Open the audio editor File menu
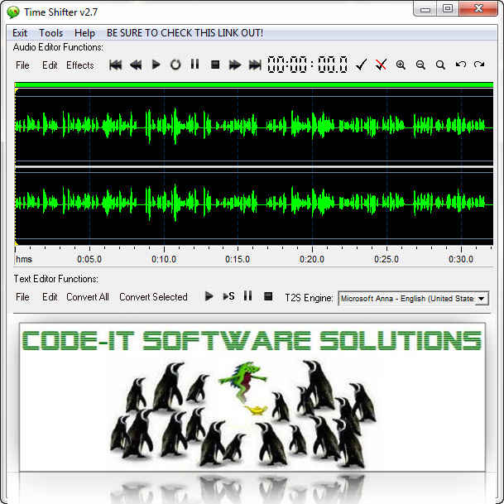Image resolution: width=504 pixels, height=504 pixels. [22, 65]
